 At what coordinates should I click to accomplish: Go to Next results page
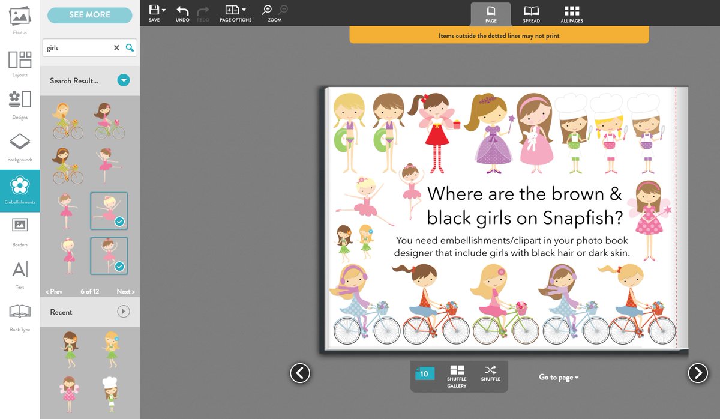(125, 291)
